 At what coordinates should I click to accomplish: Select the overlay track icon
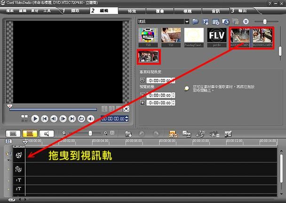pyautogui.click(x=18, y=169)
